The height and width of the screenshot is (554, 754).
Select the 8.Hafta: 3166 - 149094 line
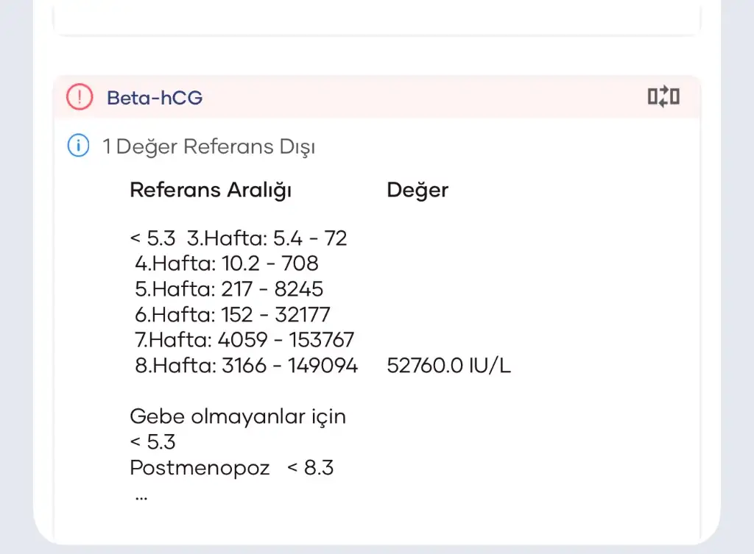point(246,366)
